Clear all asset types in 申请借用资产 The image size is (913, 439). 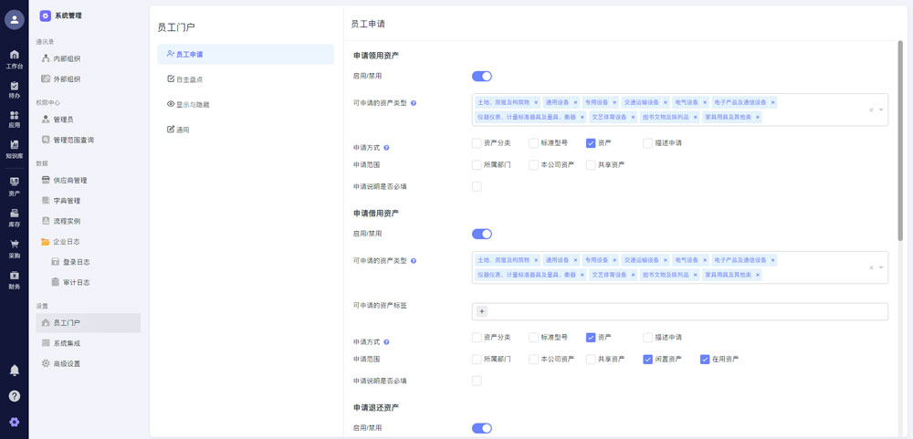point(871,267)
